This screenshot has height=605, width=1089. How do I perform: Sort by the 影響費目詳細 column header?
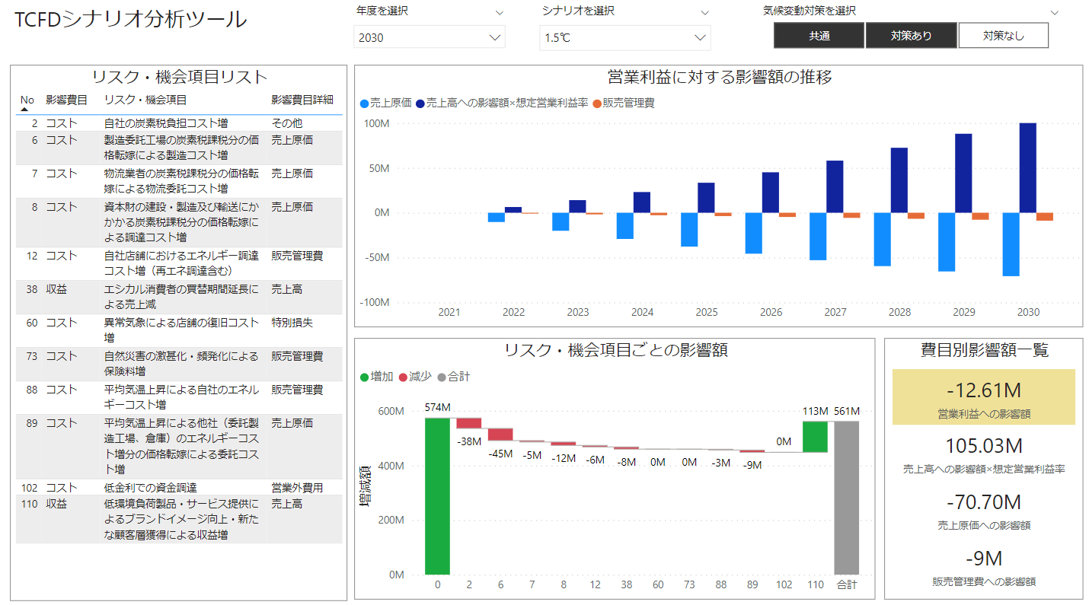point(302,100)
